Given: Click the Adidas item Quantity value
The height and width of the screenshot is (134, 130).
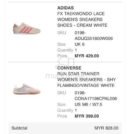Looking at the screenshot, I should tap(76, 50).
